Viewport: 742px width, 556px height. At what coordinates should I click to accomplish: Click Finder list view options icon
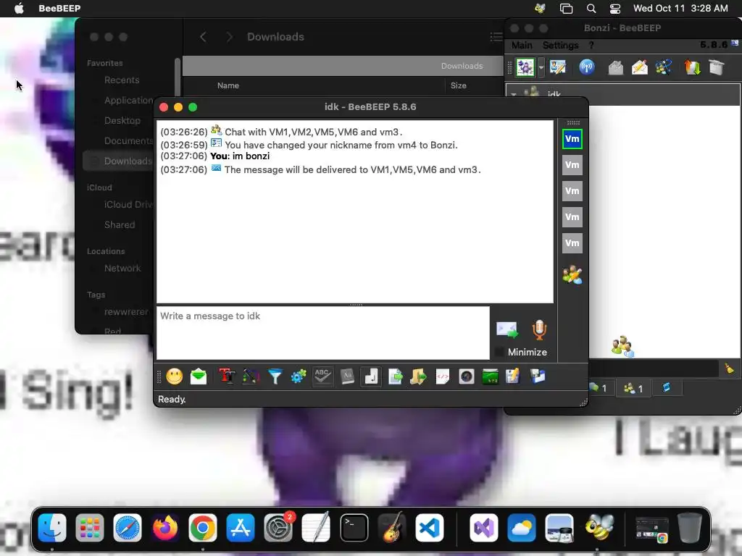(x=496, y=37)
